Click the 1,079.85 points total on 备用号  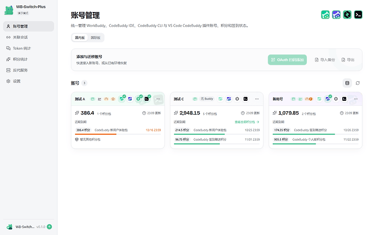[x=288, y=113]
